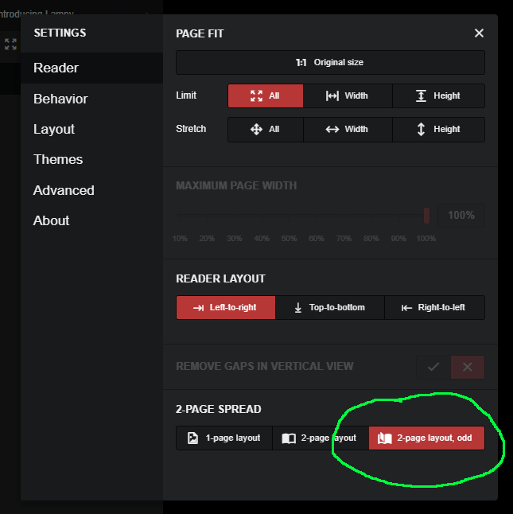The width and height of the screenshot is (513, 514).
Task: Set Limit to Height
Action: coord(438,95)
